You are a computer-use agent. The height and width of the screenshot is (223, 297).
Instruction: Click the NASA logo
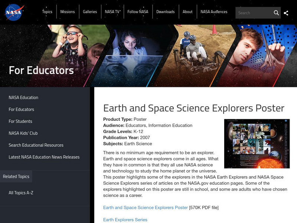(x=14, y=13)
